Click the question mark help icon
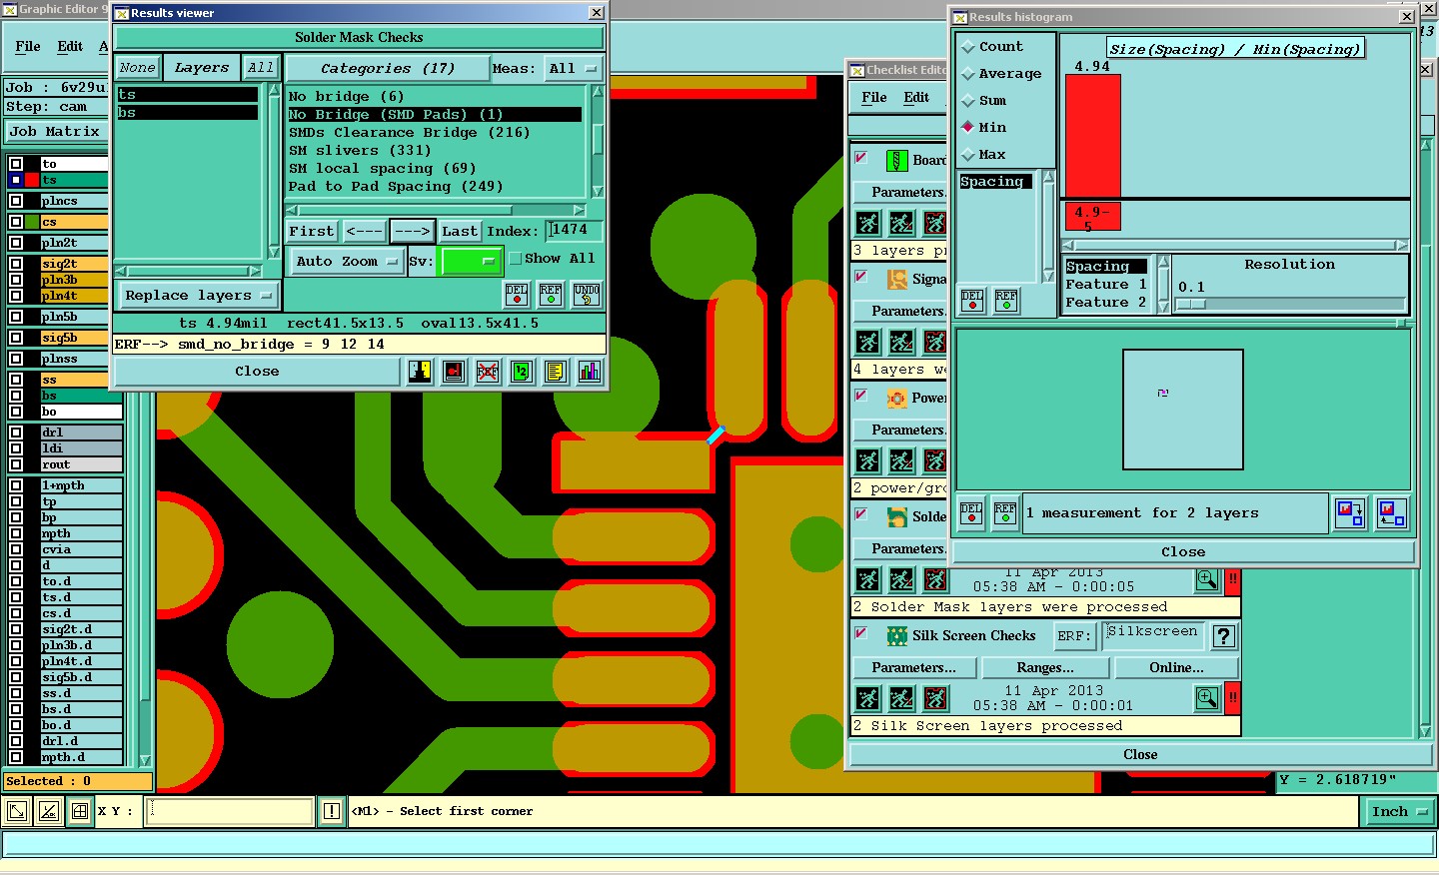The height and width of the screenshot is (875, 1439). point(1224,636)
